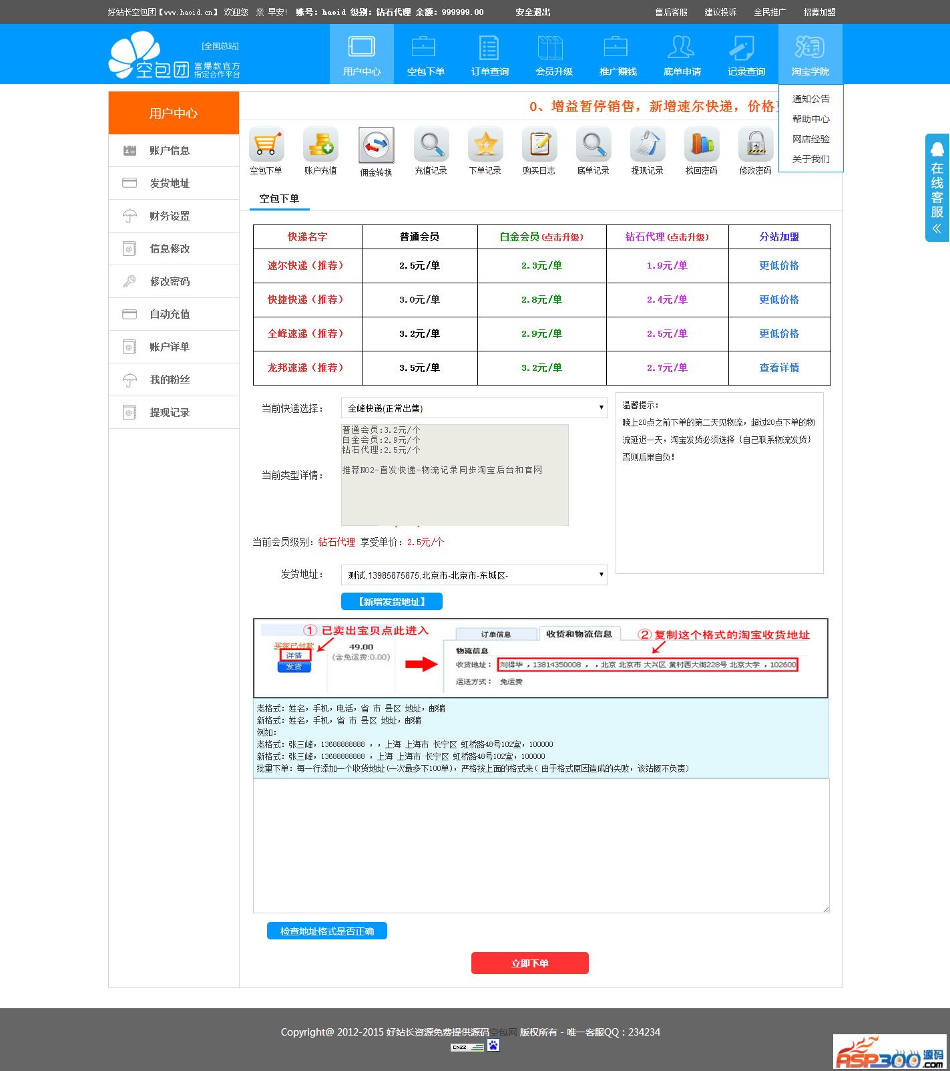This screenshot has width=950, height=1071.
Task: Open 充值记录 magnifier icon
Action: tap(431, 144)
